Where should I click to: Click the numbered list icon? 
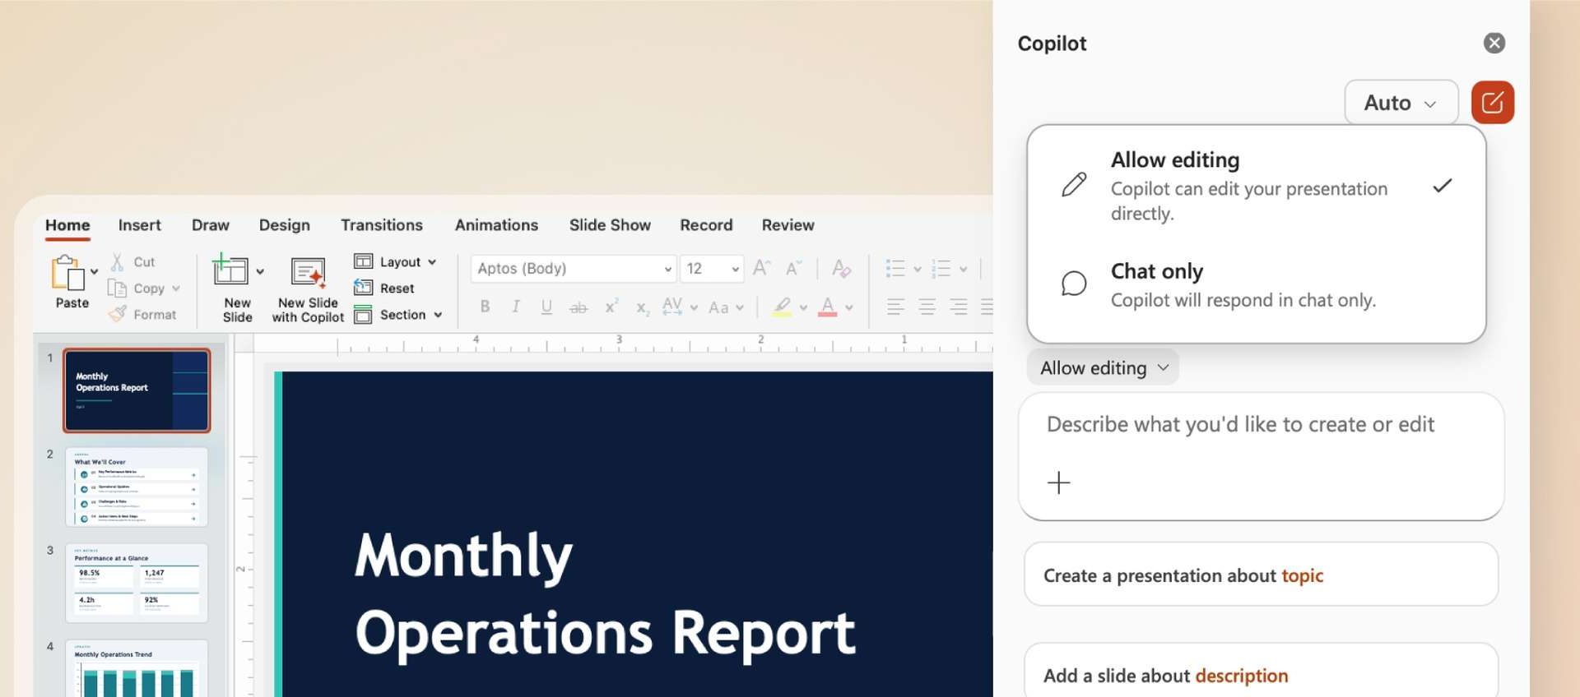tap(941, 268)
